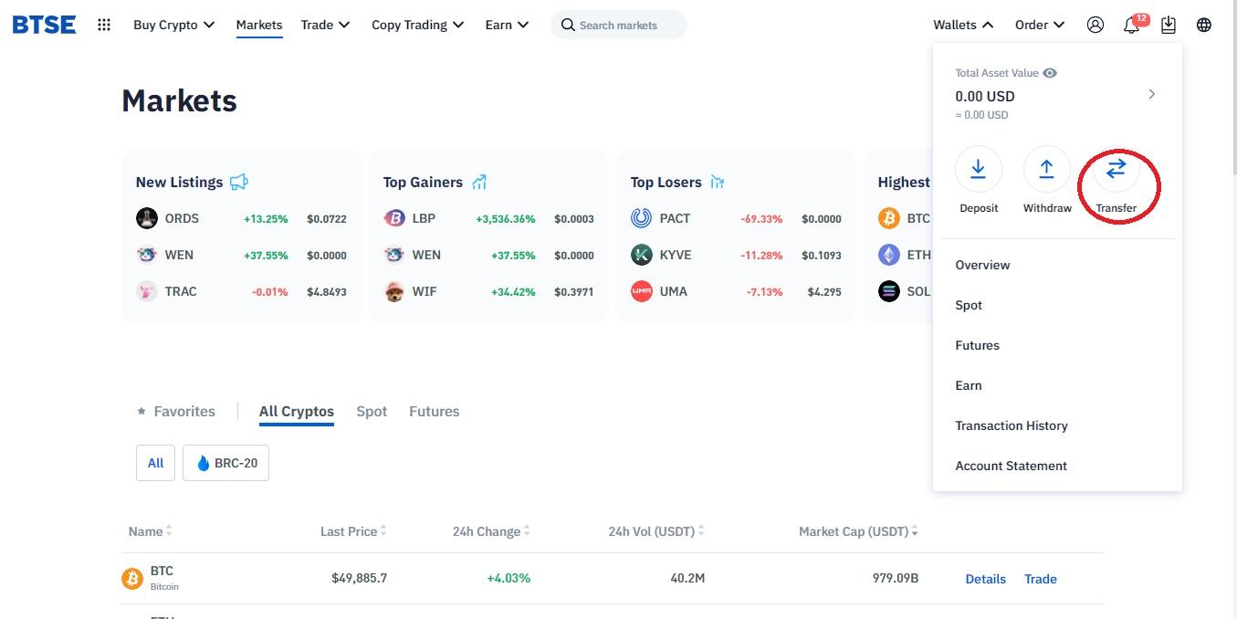
Task: Expand the Order dropdown
Action: (1040, 25)
